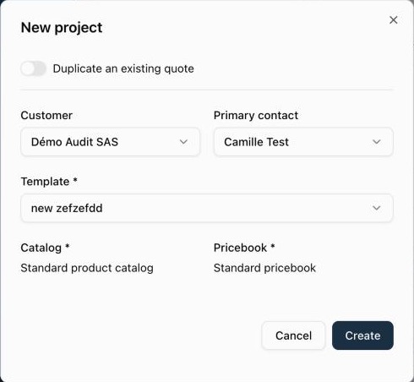Click the Pricebook field label
Viewport: 414px width, 382px height.
240,248
